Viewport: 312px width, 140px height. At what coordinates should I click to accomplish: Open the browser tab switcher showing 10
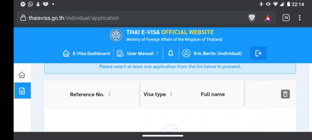pyautogui.click(x=286, y=18)
